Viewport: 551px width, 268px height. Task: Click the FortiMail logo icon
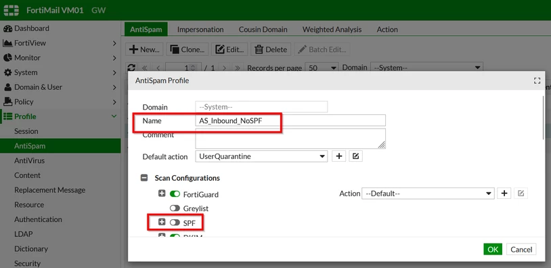point(12,10)
